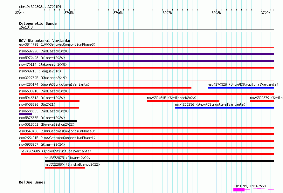Image resolution: width=283 pixels, height=193 pixels.
Task: Select the magenta TJP3 exon block
Action: tap(239, 190)
